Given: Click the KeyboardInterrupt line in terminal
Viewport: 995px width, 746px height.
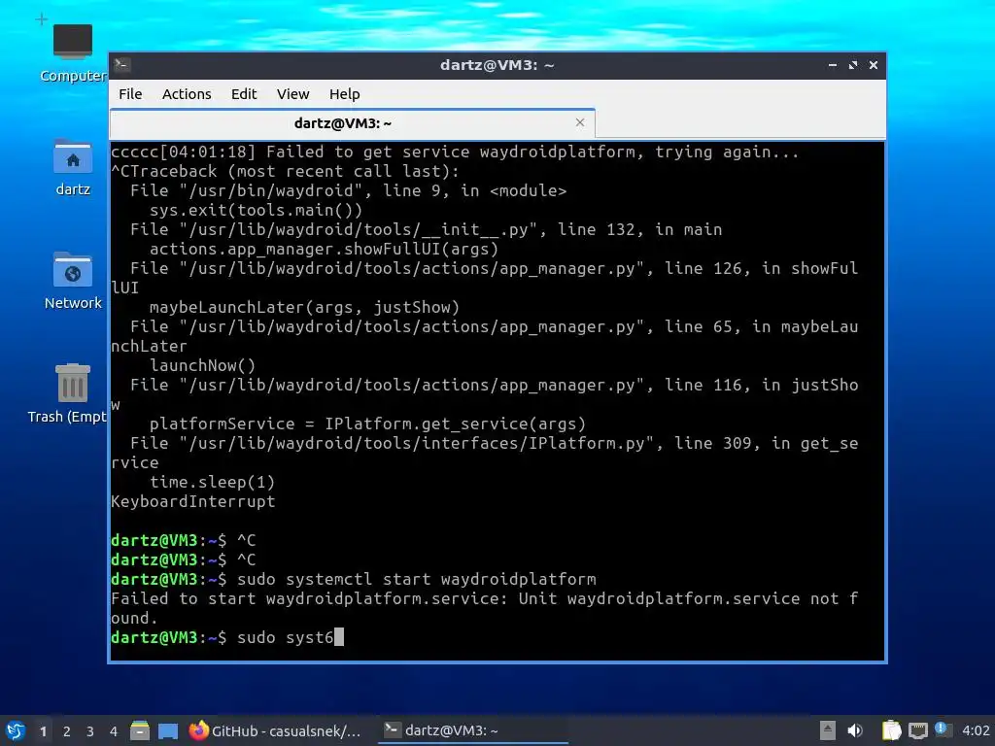Looking at the screenshot, I should point(193,502).
